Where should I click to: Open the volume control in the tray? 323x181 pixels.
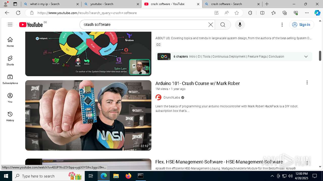tap(290, 176)
